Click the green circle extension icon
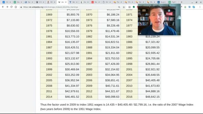The width and height of the screenshot is (203, 114). tap(134, 7)
